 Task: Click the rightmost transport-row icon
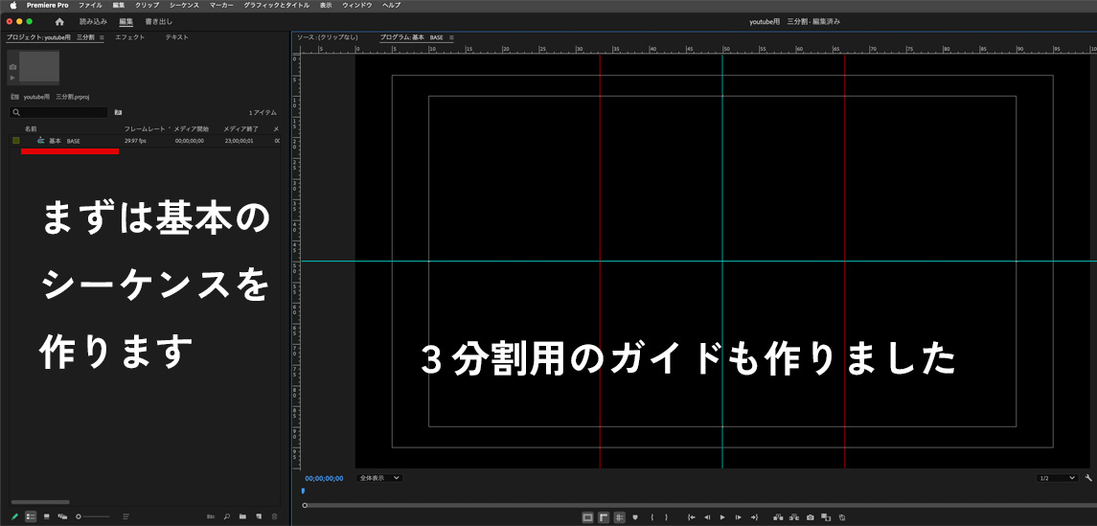[842, 517]
